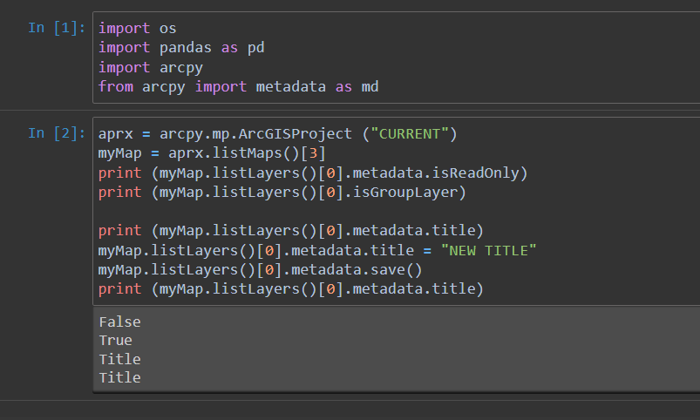Click the first metadata.title print statement
Image resolution: width=700 pixels, height=420 pixels.
pos(291,230)
